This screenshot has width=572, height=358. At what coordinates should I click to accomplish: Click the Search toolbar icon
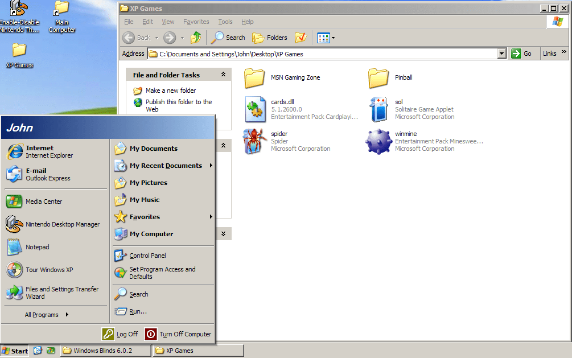[x=228, y=38]
